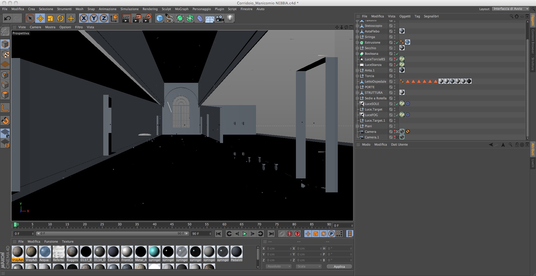
Task: Switch to Edges mode in the left toolbar
Action: [x=5, y=85]
